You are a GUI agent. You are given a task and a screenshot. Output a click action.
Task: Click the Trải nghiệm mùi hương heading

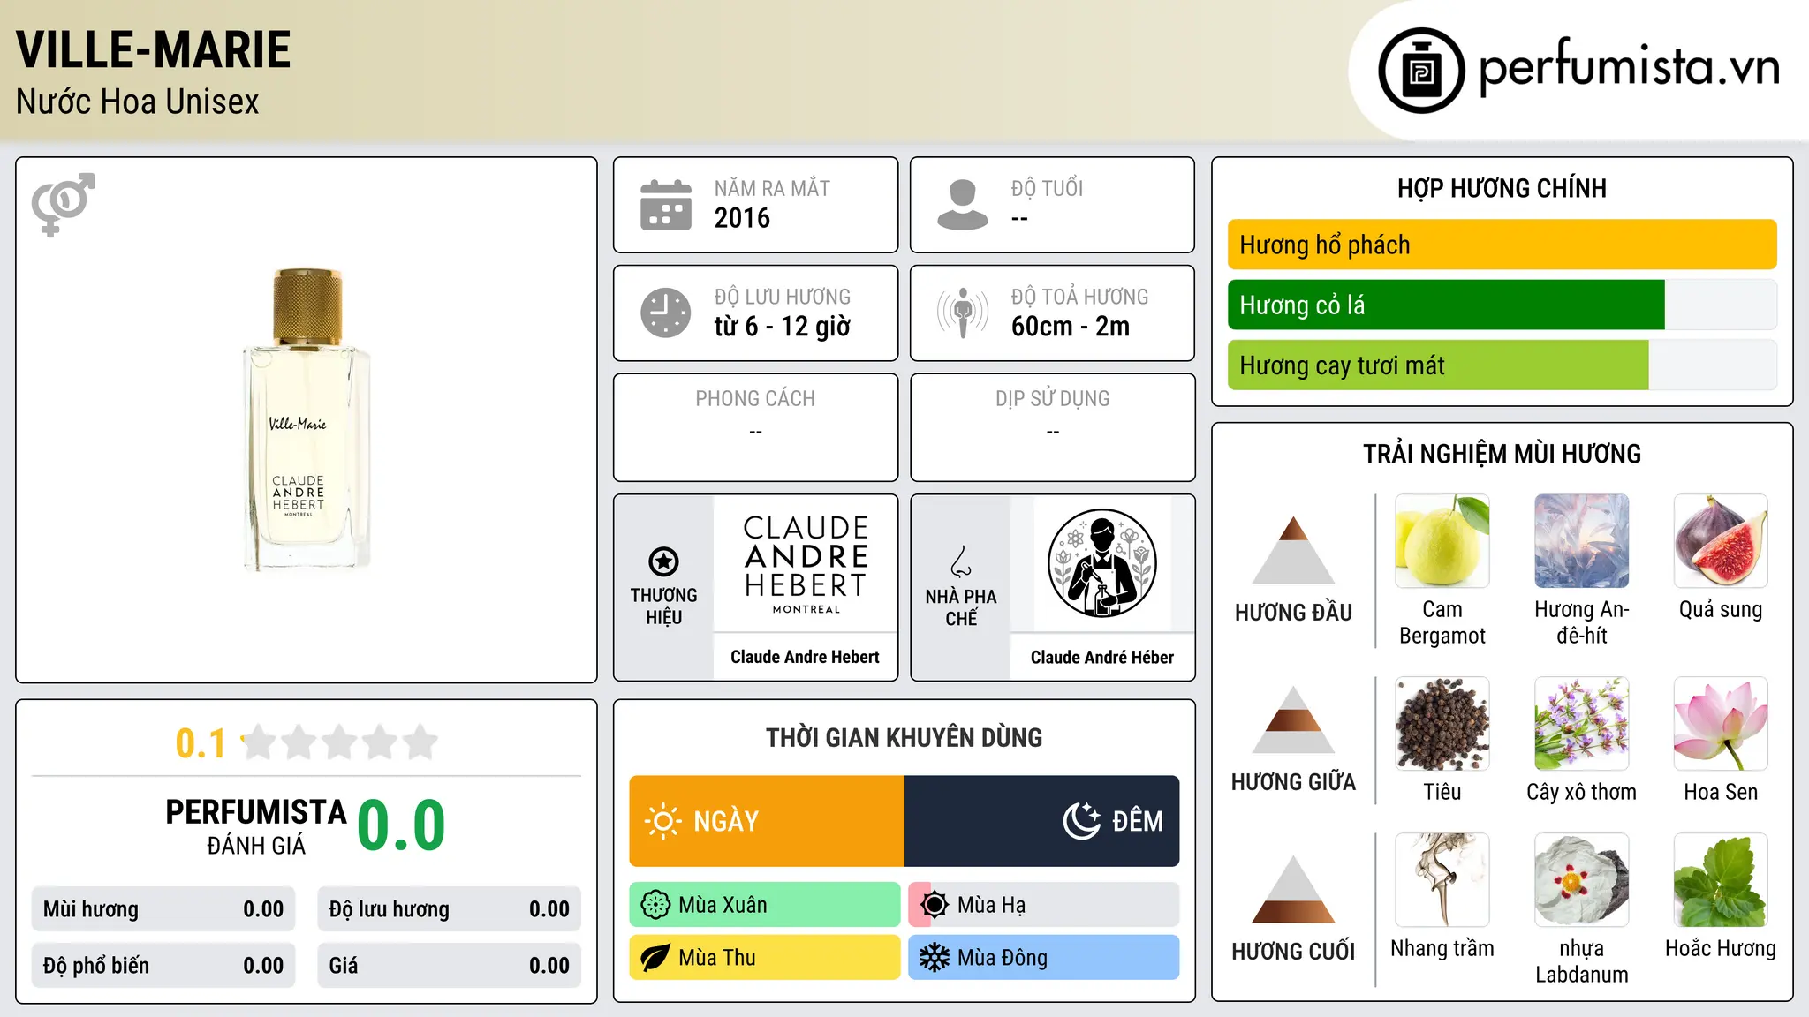pos(1502,454)
